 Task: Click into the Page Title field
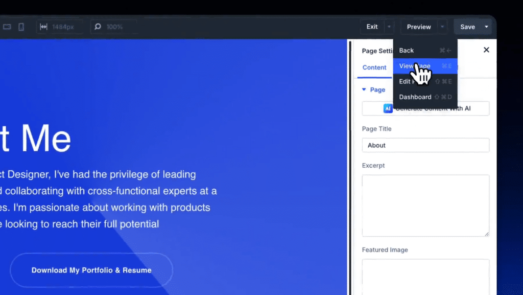point(425,145)
